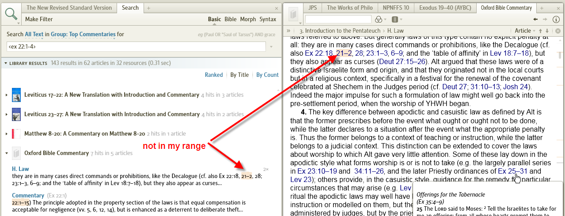Click the commentary reference input box
565x216 pixels.
click(x=338, y=19)
